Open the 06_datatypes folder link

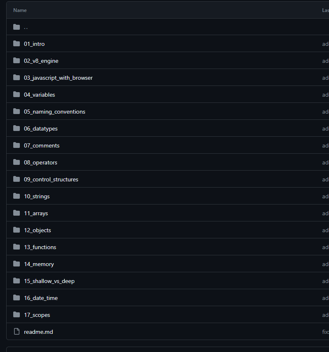(41, 128)
